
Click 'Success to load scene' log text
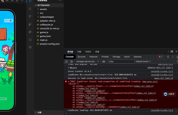98,78
